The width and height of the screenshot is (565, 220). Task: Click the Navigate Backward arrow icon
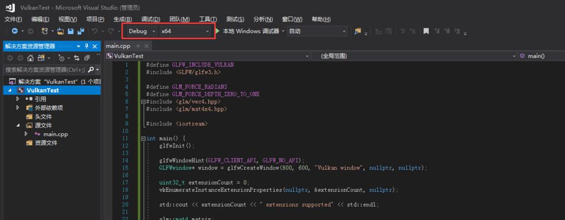(15, 31)
